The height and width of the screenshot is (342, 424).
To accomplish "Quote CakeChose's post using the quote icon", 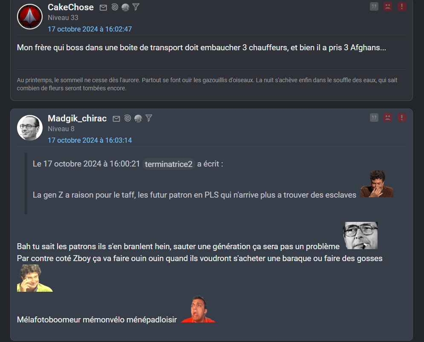I will pyautogui.click(x=374, y=6).
